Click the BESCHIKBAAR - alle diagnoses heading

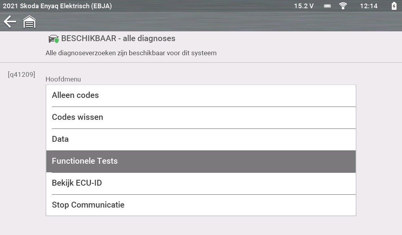tap(118, 39)
